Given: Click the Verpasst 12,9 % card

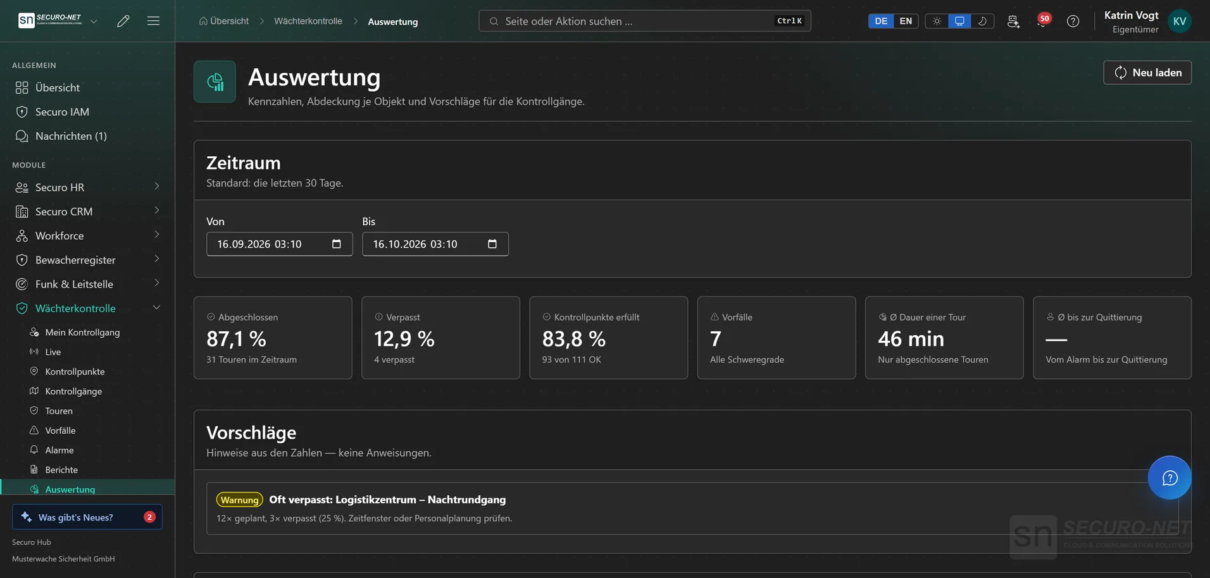Looking at the screenshot, I should (440, 338).
